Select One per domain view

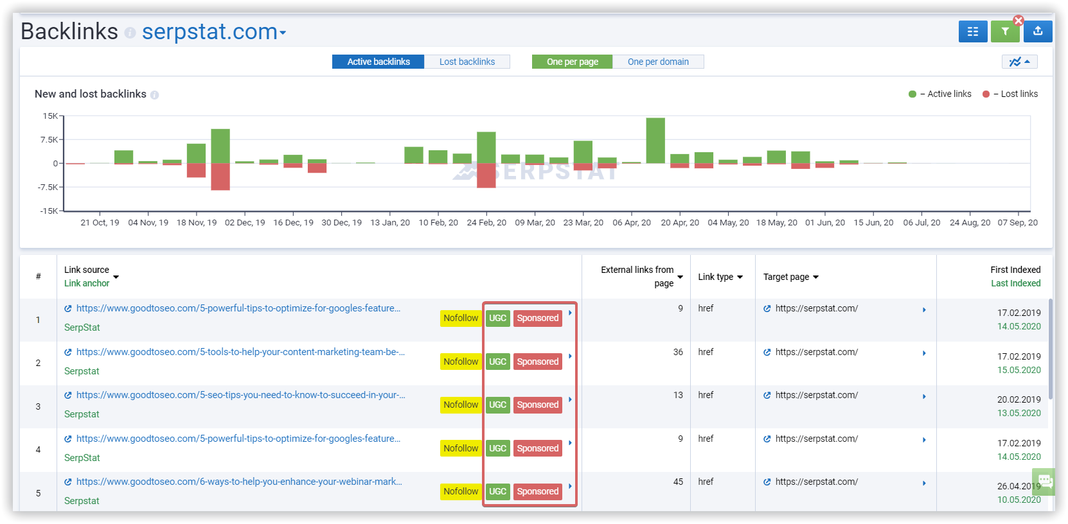658,62
